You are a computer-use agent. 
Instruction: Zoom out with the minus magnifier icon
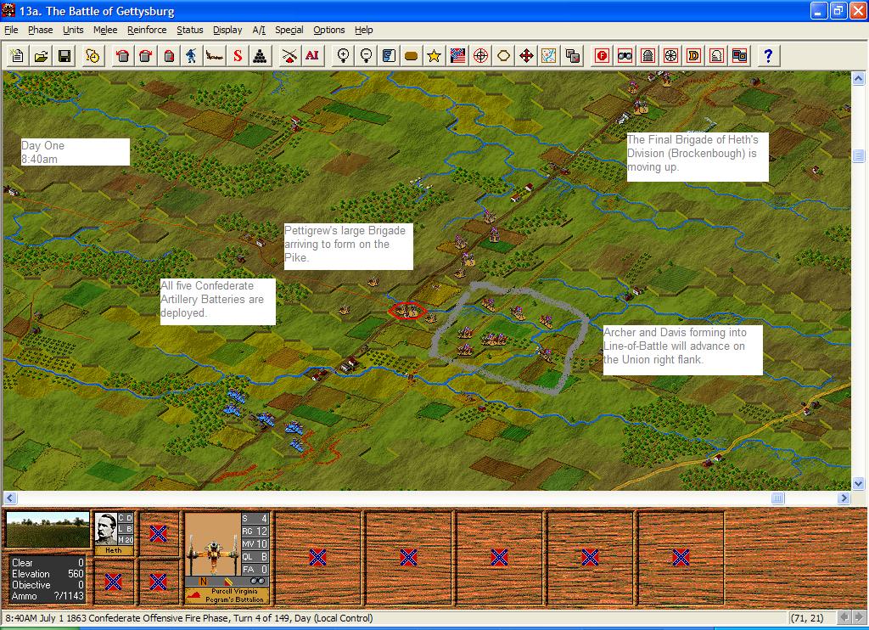(366, 55)
